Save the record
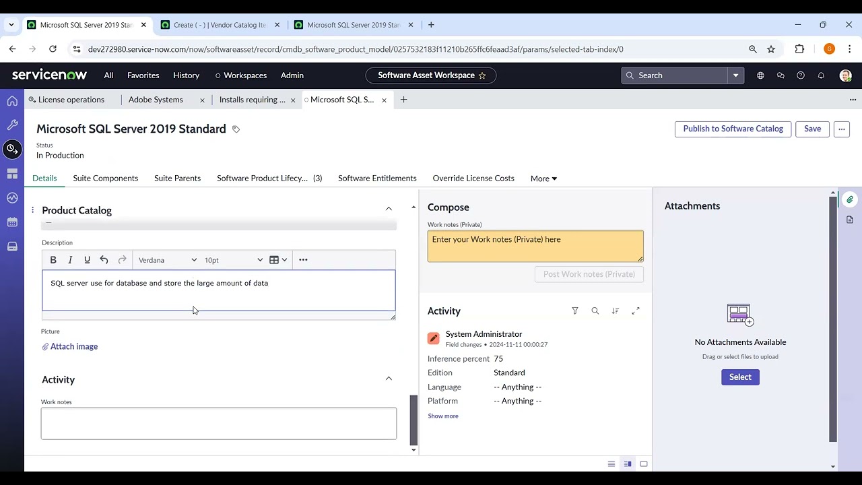862x485 pixels. (x=812, y=129)
